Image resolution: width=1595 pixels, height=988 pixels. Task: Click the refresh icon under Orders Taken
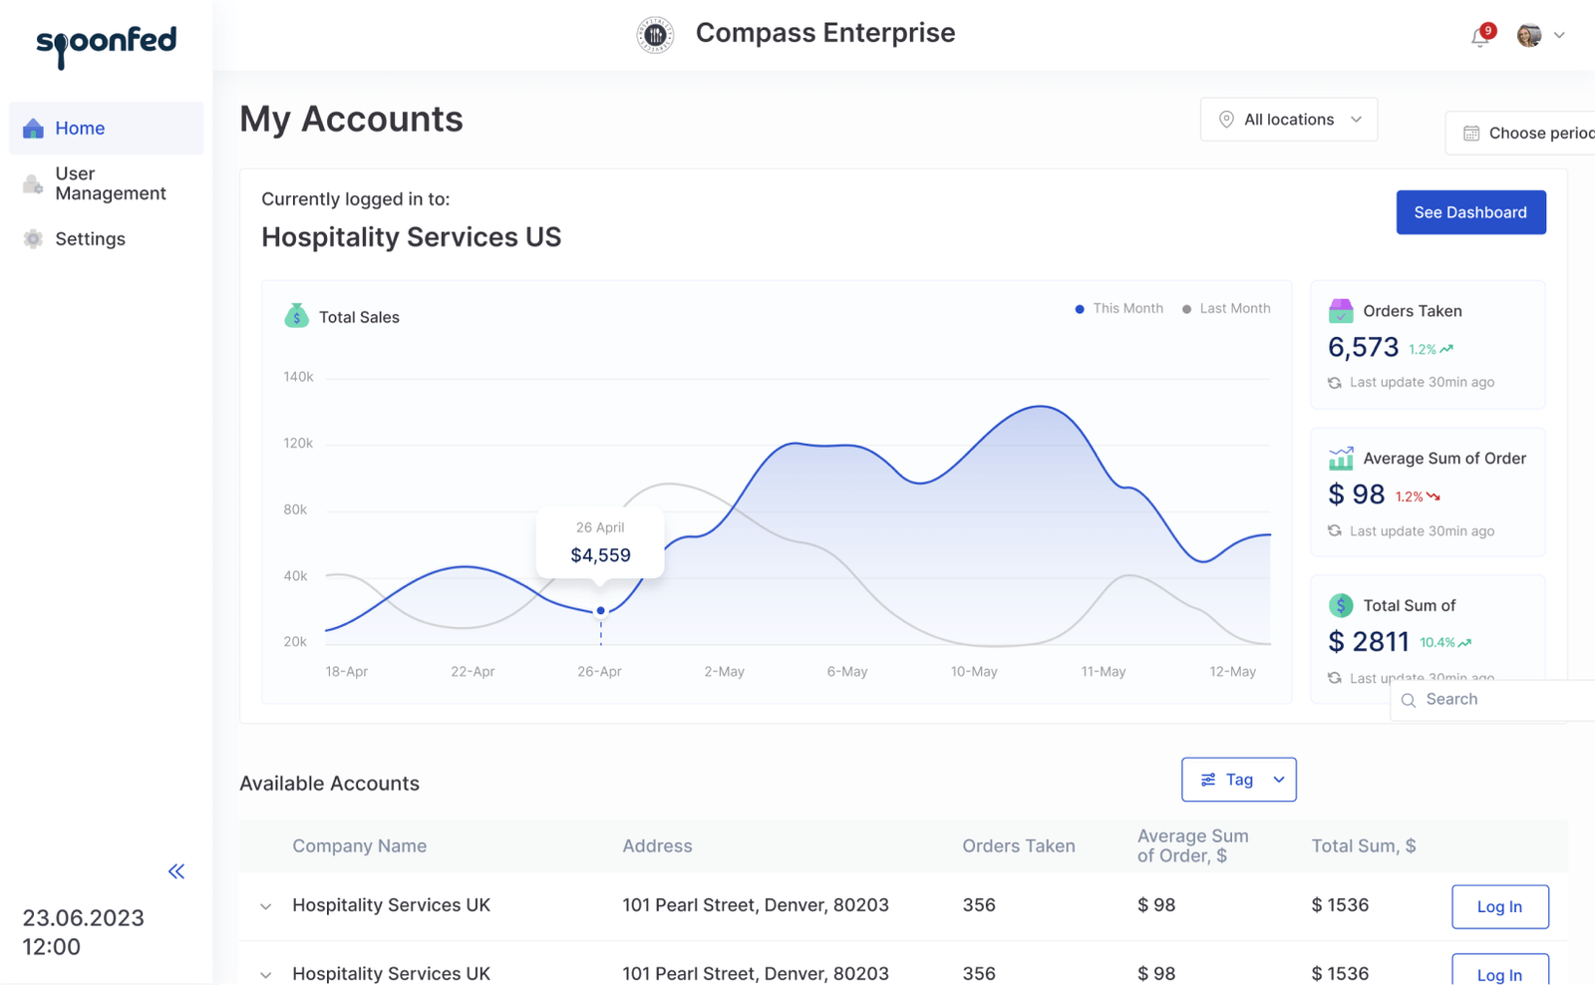click(1335, 382)
